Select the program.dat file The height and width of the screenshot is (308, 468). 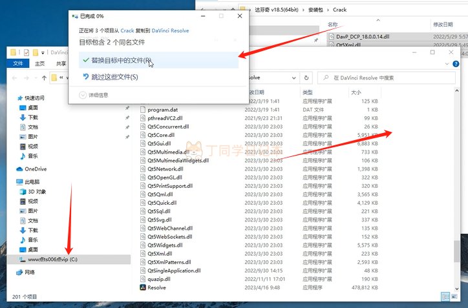click(x=162, y=110)
